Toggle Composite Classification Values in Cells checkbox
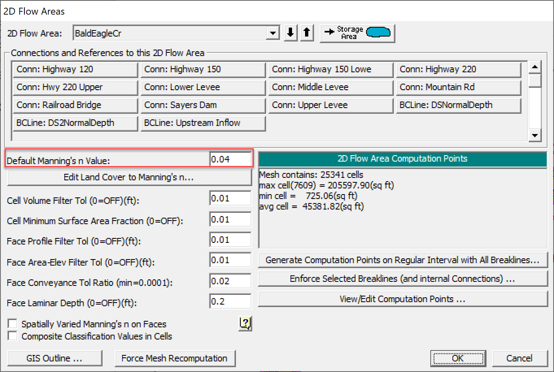 [13, 336]
